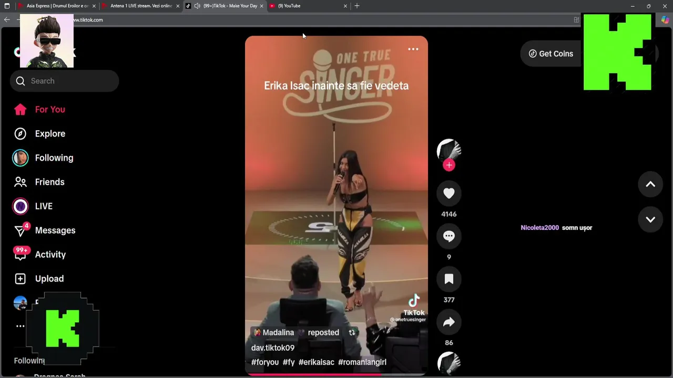The image size is (673, 378).
Task: Open the profile avatar in sidebar
Action: [x=20, y=303]
